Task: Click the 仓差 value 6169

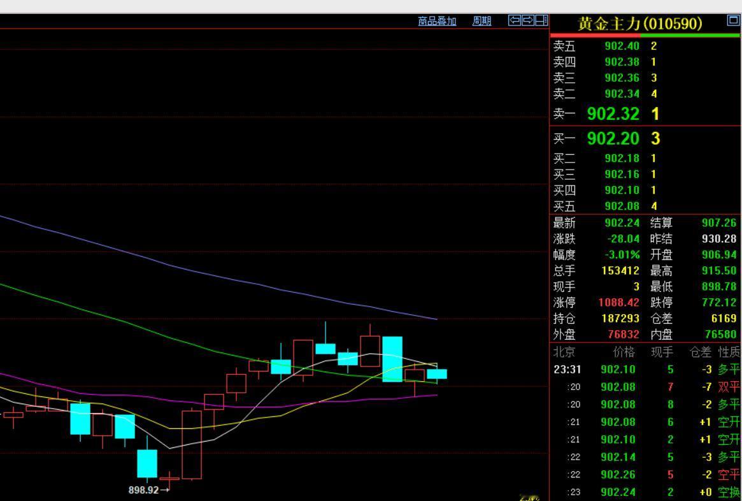Action: (x=724, y=318)
